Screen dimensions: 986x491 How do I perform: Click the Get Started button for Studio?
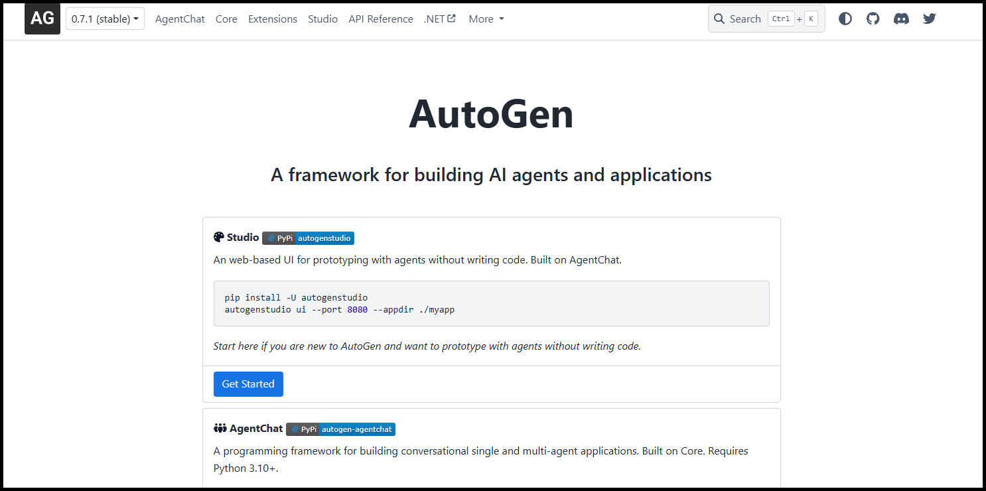click(x=248, y=384)
